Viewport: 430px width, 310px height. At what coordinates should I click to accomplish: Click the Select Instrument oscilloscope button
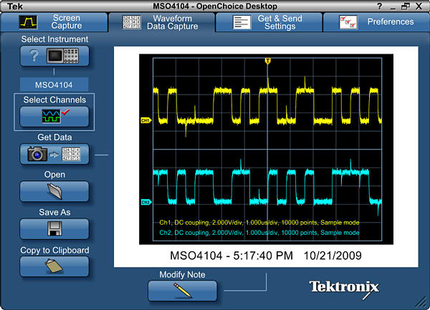click(x=54, y=56)
